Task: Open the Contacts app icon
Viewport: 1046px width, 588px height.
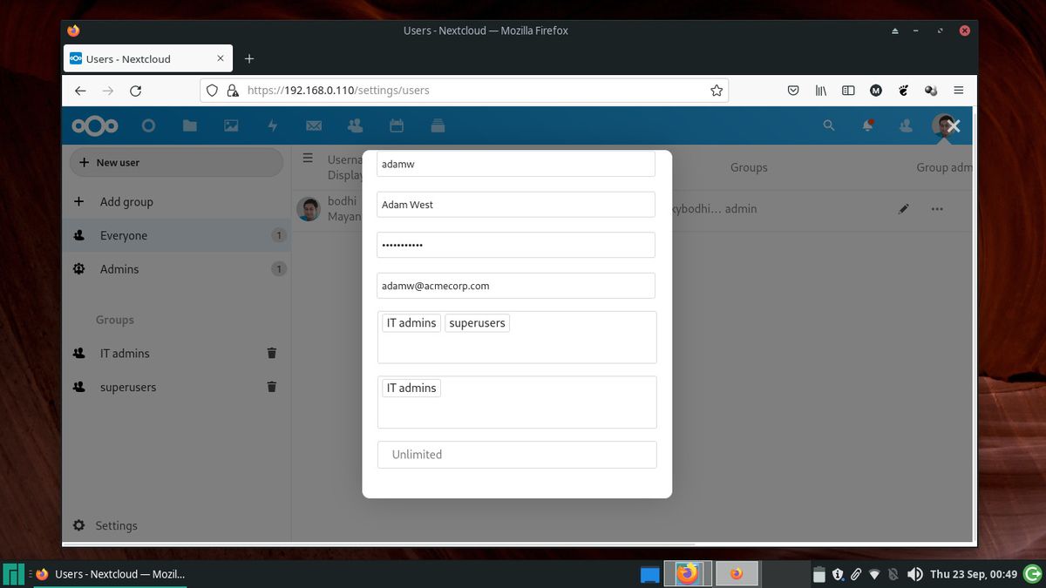Action: click(x=355, y=125)
